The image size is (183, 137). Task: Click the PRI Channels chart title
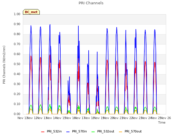pyautogui.click(x=91, y=3)
